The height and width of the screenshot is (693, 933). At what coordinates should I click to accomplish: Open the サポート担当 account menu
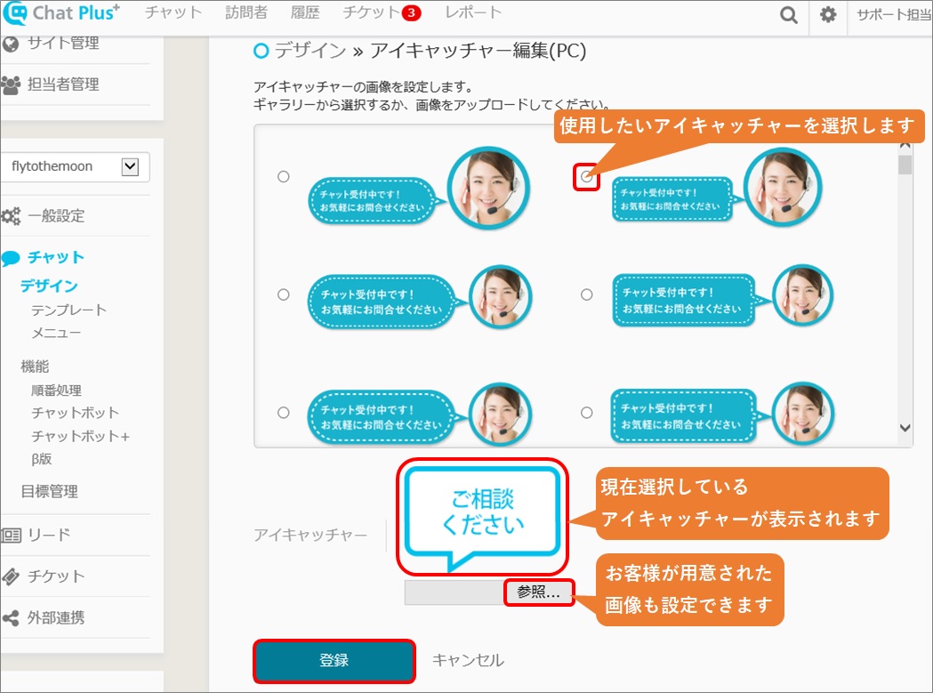point(894,15)
